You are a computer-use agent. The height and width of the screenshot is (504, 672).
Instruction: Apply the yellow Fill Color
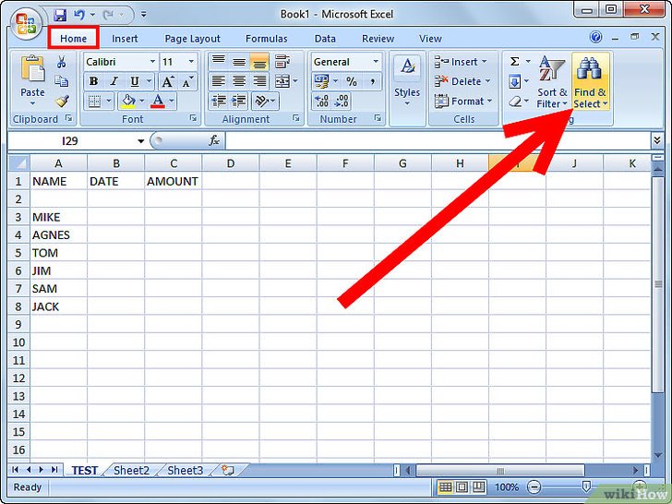(x=128, y=102)
